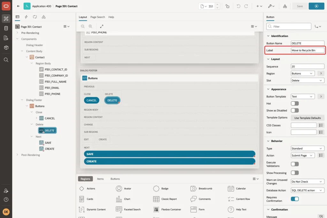Select P351_EMAIL item in tree

52,88
